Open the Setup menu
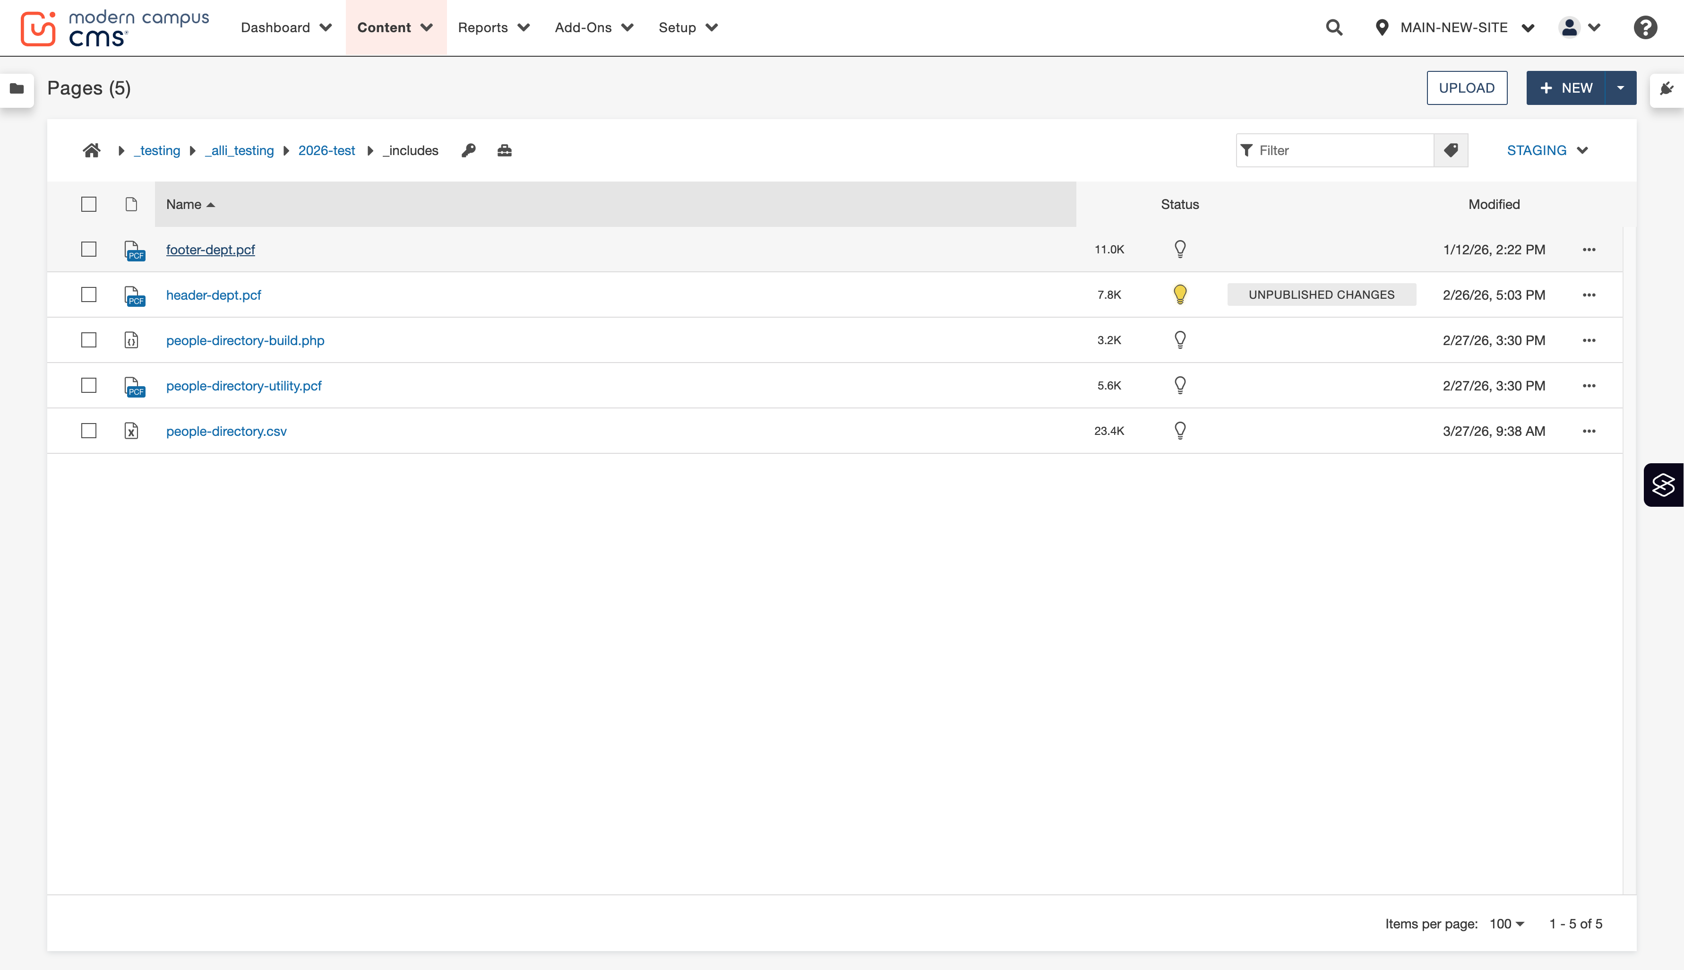The width and height of the screenshot is (1684, 970). click(688, 27)
